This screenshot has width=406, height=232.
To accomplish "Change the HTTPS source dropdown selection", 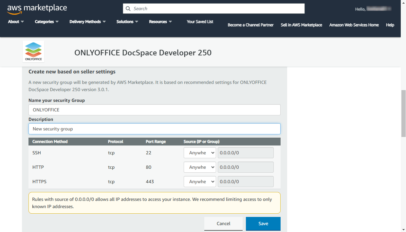I will 200,181.
